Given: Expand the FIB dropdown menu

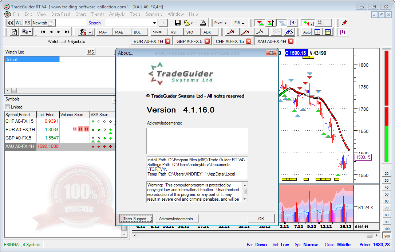Looking at the screenshot, I should [239, 23].
